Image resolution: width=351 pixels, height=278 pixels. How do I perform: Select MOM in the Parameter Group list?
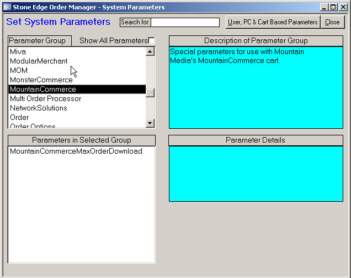click(x=77, y=70)
